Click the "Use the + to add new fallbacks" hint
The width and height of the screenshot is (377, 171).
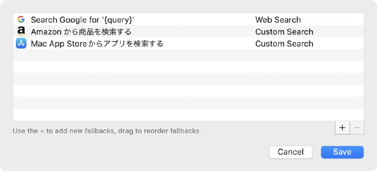(x=107, y=131)
